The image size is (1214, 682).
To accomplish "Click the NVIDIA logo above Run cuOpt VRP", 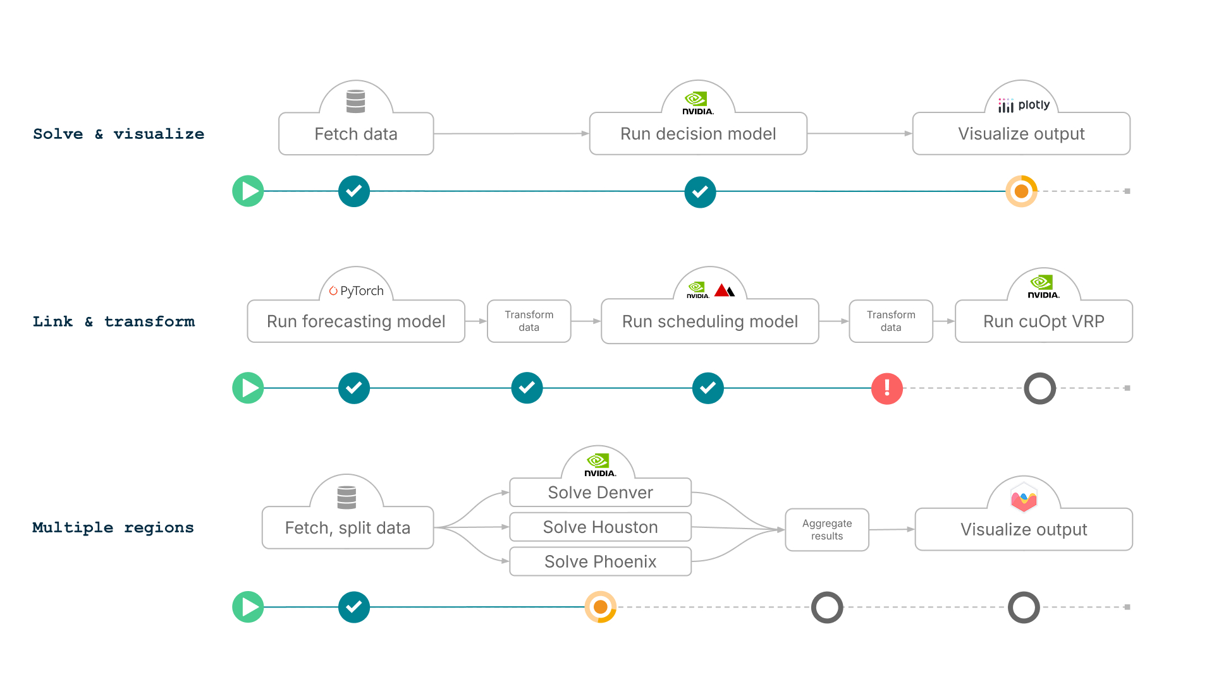I will 1043,286.
